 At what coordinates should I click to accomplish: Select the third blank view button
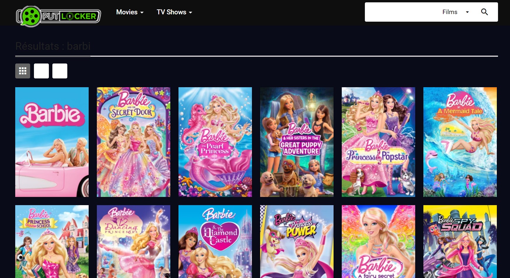pyautogui.click(x=60, y=71)
